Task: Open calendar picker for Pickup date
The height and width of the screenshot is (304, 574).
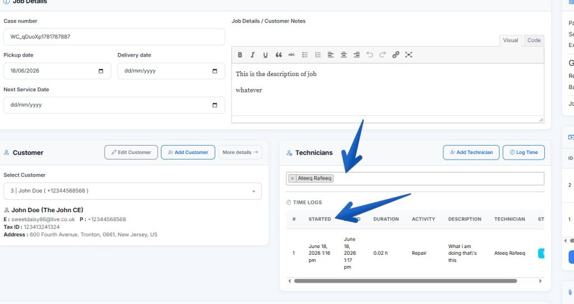Action: 101,71
